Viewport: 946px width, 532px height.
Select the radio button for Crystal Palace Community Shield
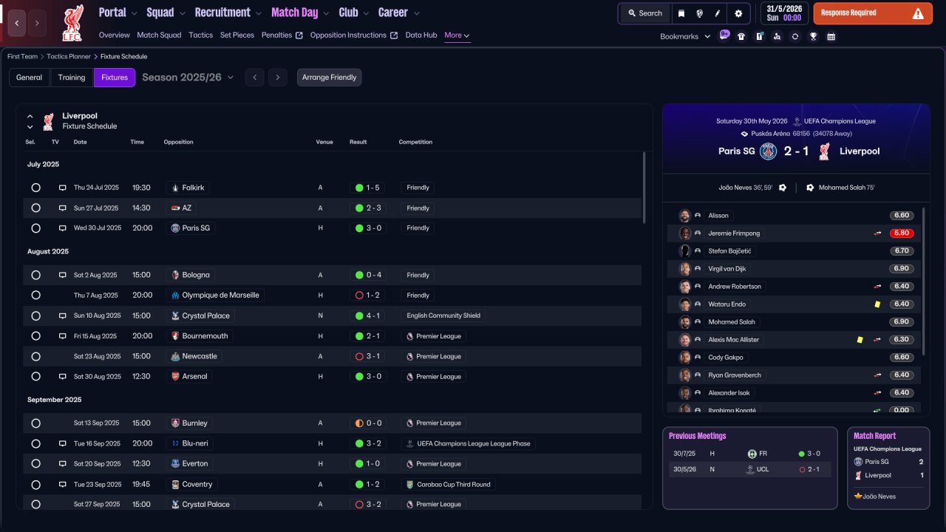(35, 316)
